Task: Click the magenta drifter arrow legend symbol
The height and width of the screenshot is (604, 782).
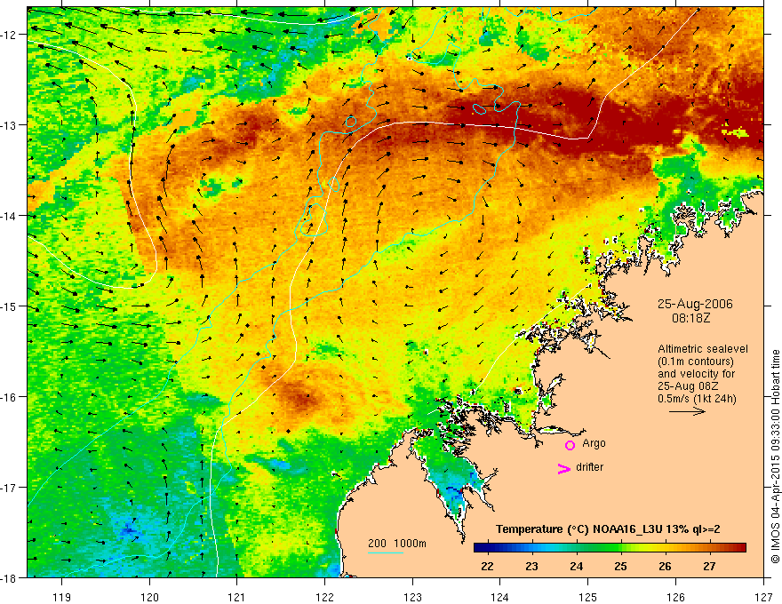Action: click(564, 468)
